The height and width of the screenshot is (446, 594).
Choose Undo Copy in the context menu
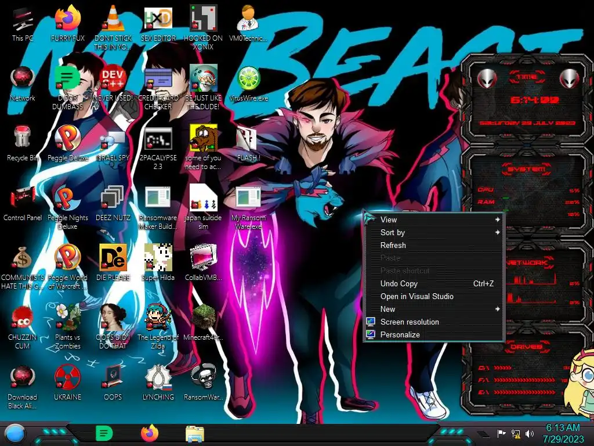[433, 283]
